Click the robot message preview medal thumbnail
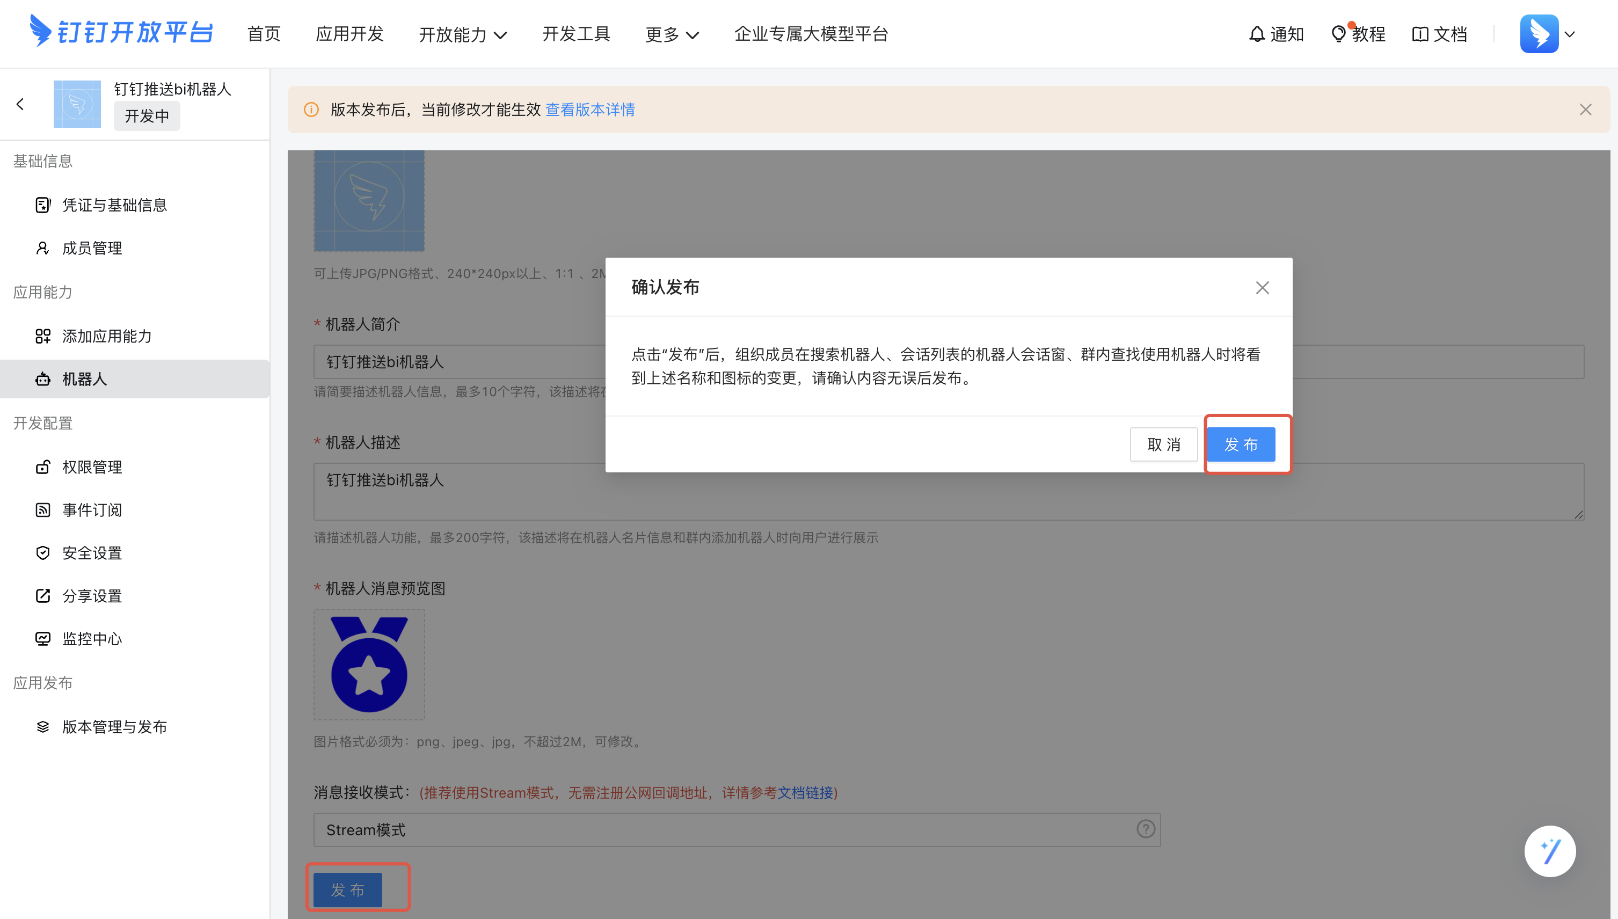The image size is (1618, 919). coord(369,664)
